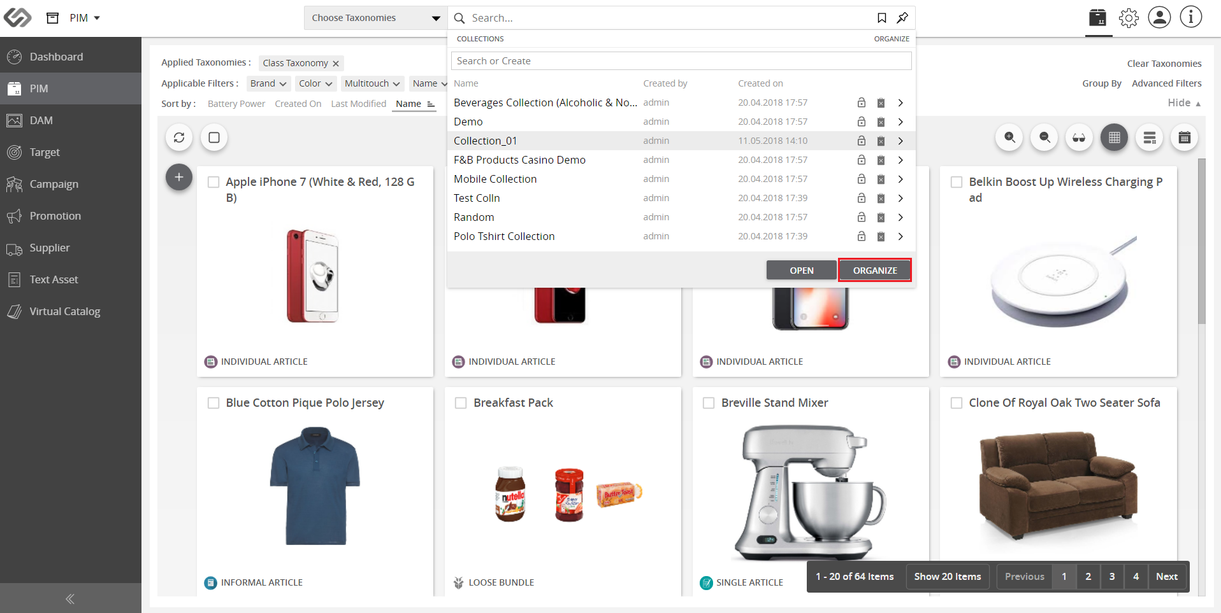This screenshot has height=613, width=1221.
Task: Delete the Beverages Collection
Action: (x=881, y=102)
